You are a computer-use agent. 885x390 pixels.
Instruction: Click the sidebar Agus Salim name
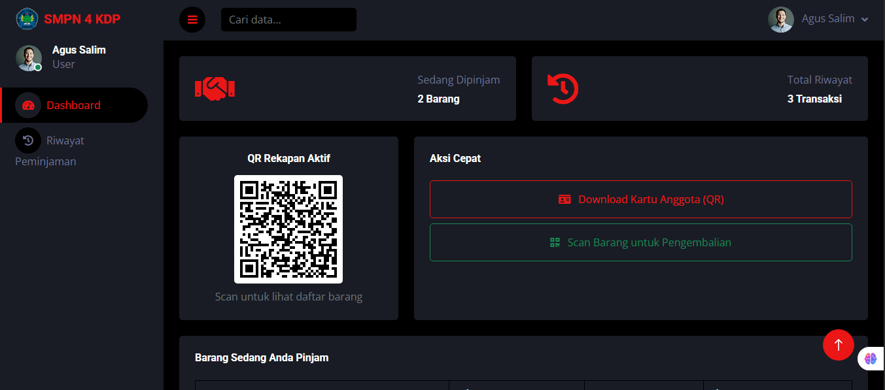(x=78, y=50)
